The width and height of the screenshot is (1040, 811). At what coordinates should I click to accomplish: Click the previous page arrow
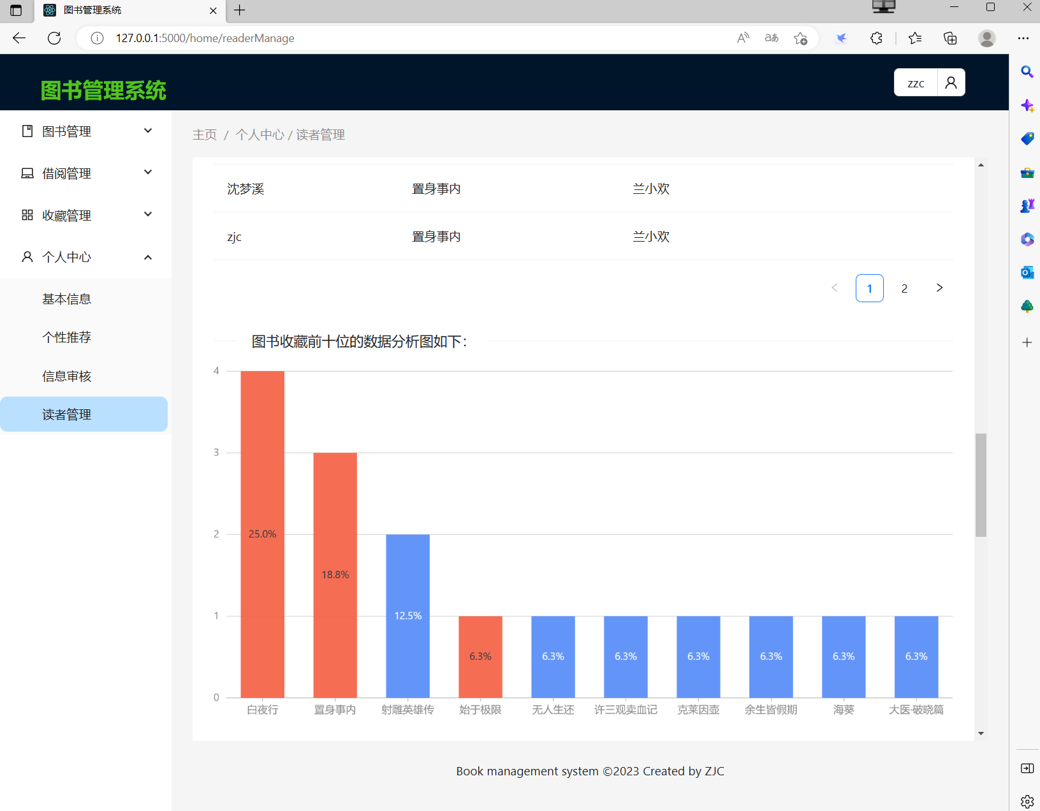pos(834,288)
